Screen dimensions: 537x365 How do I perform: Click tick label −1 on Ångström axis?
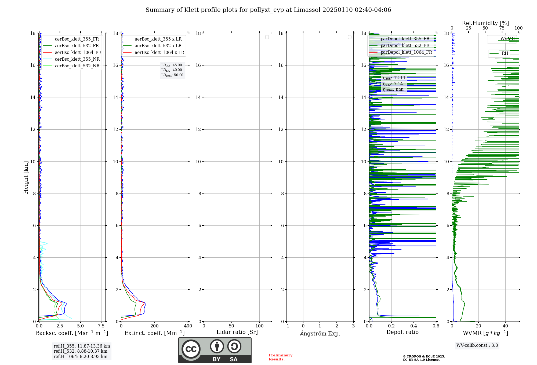click(286, 326)
